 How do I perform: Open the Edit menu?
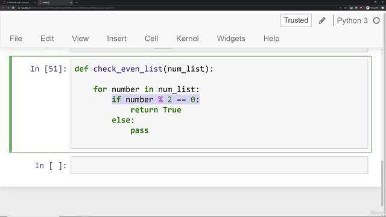47,39
